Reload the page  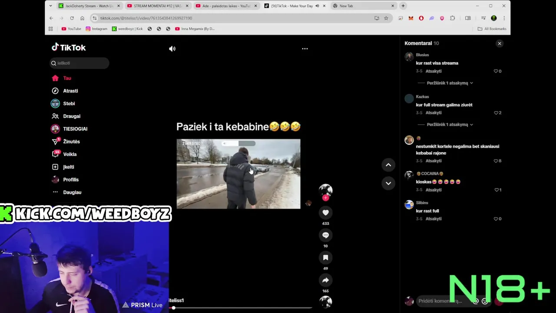(x=72, y=18)
